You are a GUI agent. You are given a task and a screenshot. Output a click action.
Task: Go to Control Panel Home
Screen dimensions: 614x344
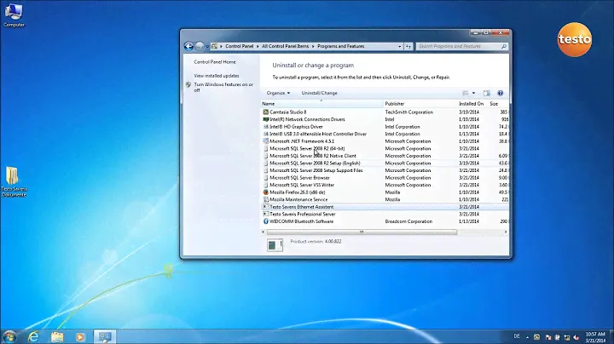point(214,62)
